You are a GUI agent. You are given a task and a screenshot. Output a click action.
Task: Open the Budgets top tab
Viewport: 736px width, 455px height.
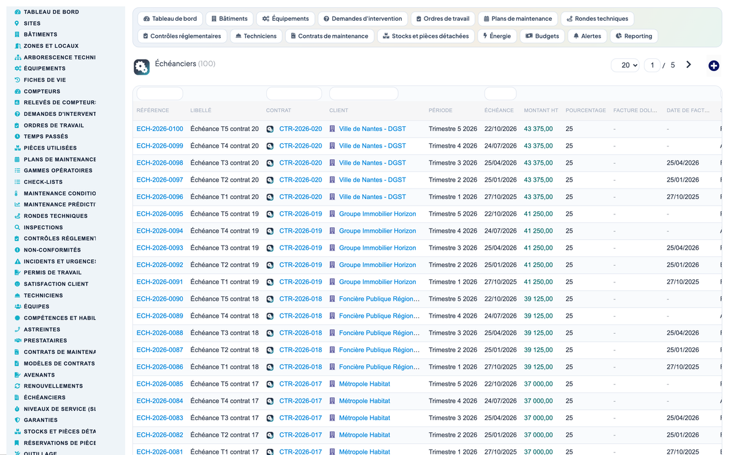(x=542, y=36)
